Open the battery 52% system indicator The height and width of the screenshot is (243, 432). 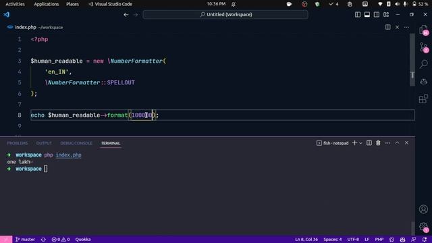[420, 4]
